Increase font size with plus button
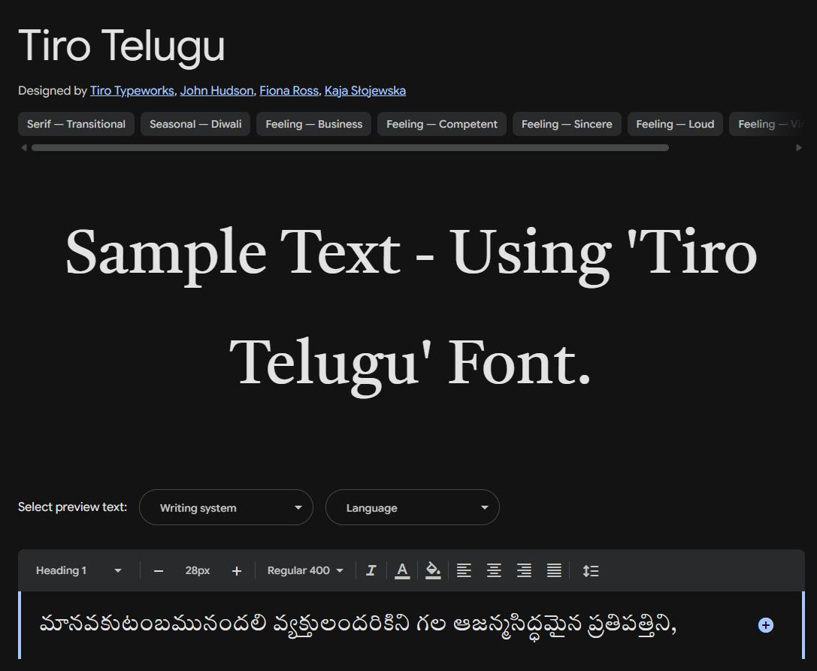 tap(237, 571)
